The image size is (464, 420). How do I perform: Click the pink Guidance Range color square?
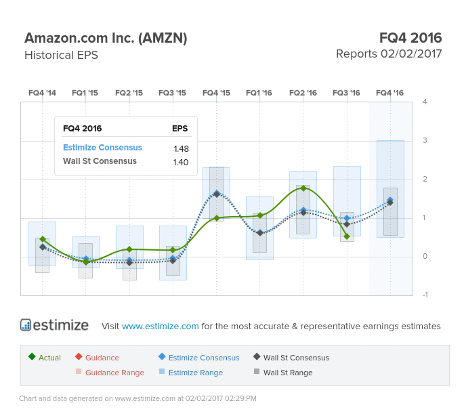click(x=79, y=371)
